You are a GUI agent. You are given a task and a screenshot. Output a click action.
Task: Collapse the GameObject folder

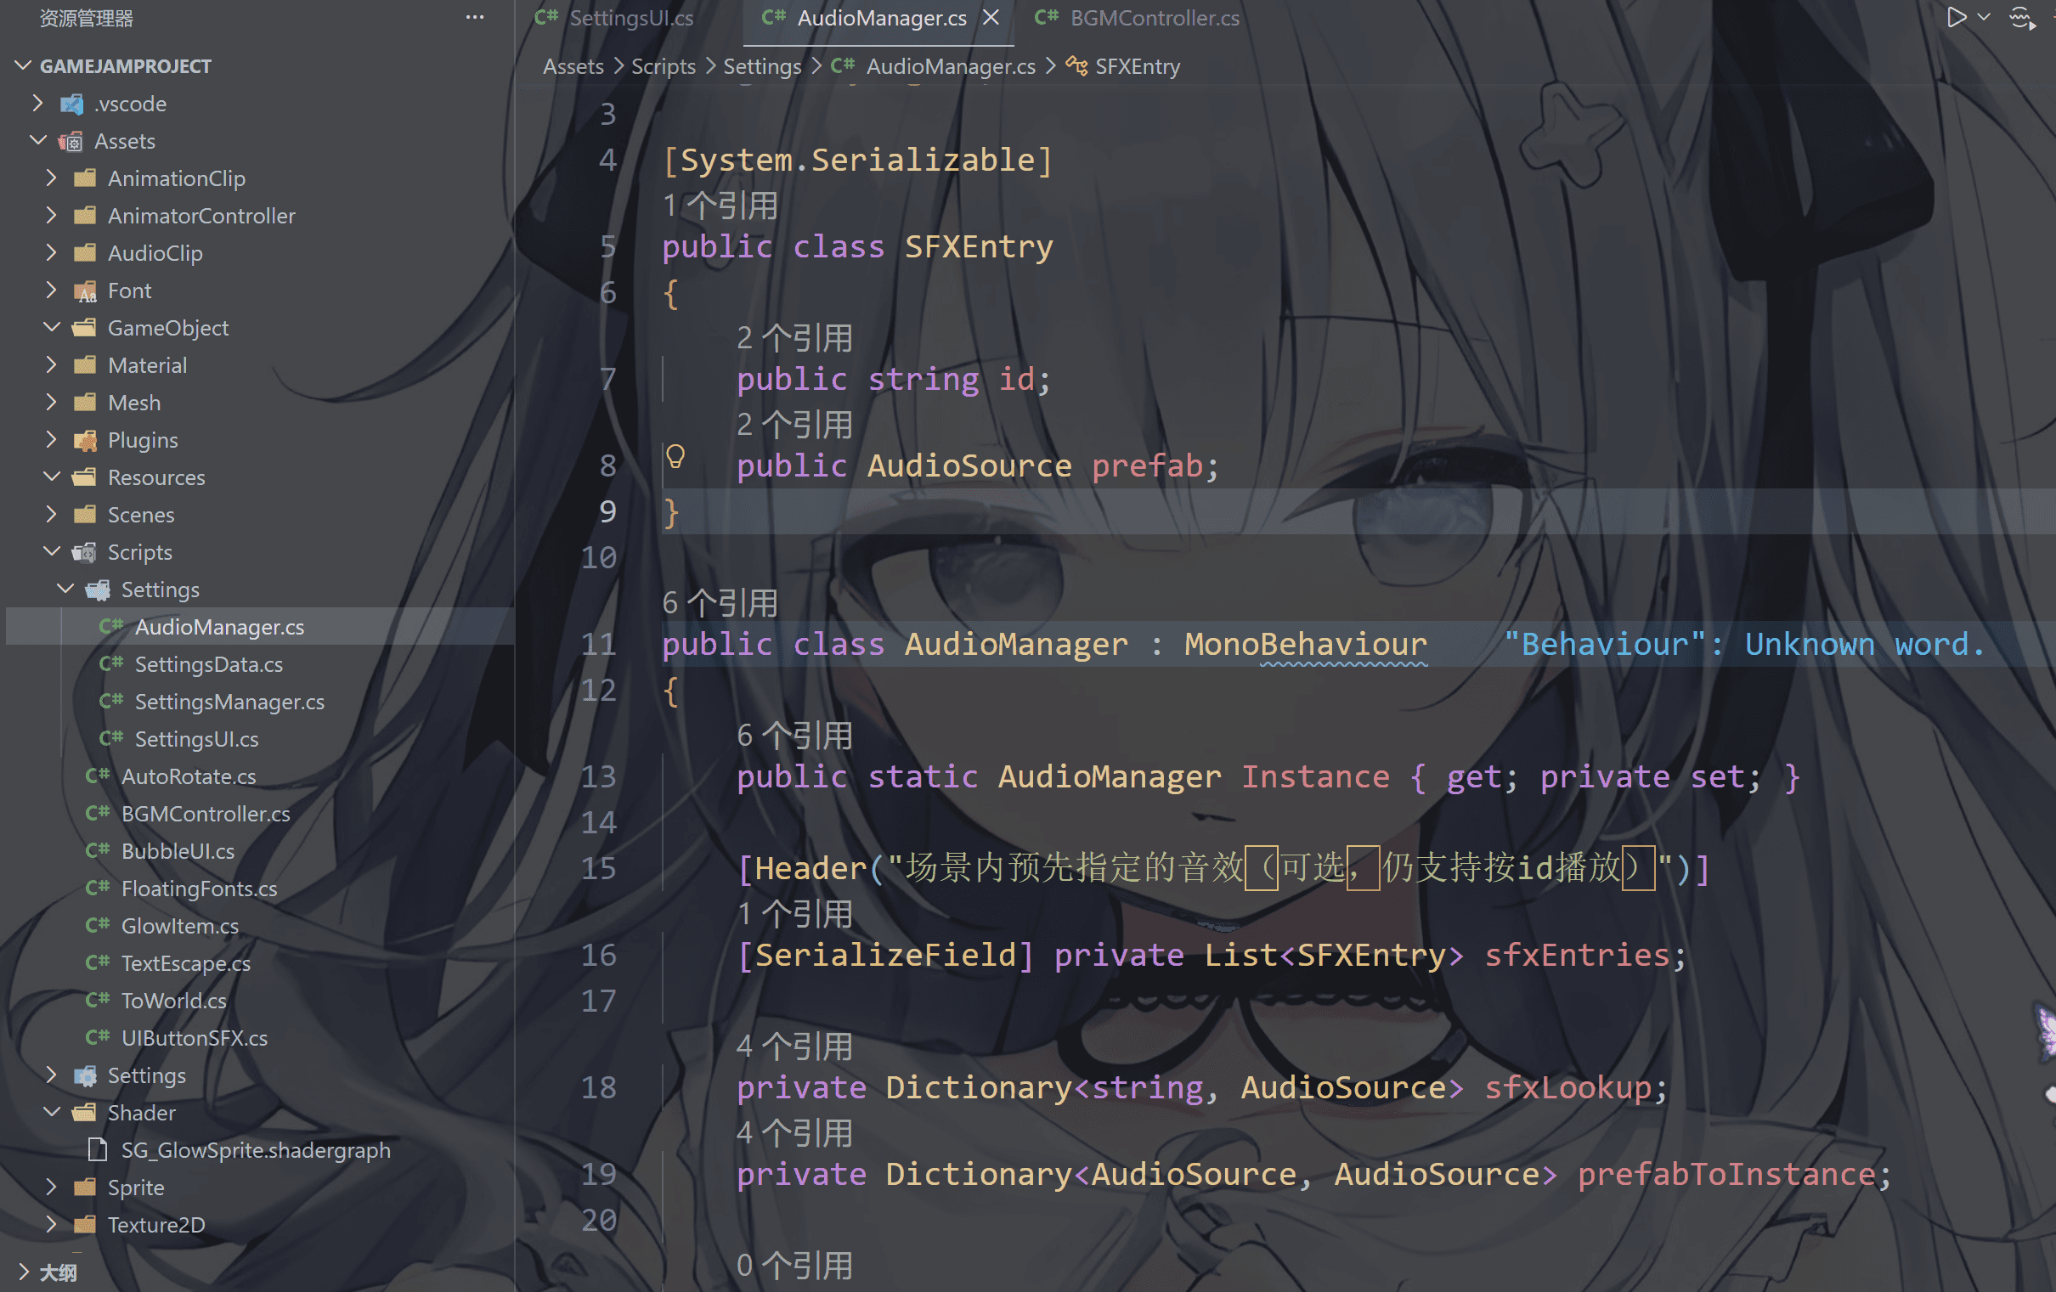(51, 327)
